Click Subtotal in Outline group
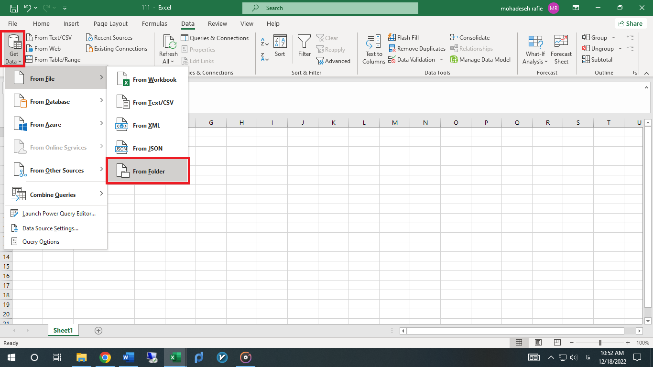The height and width of the screenshot is (367, 653). (598, 60)
